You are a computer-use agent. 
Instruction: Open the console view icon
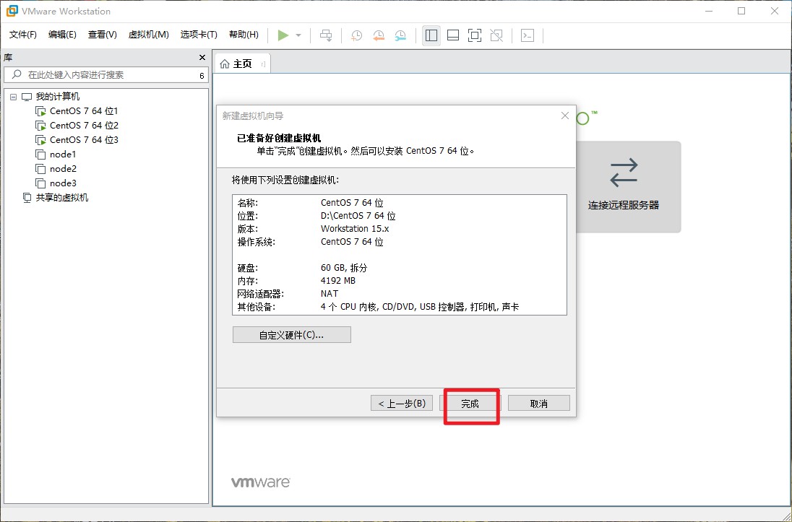pos(528,35)
